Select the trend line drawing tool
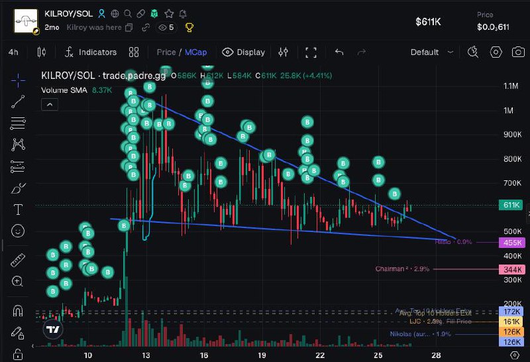 point(18,101)
